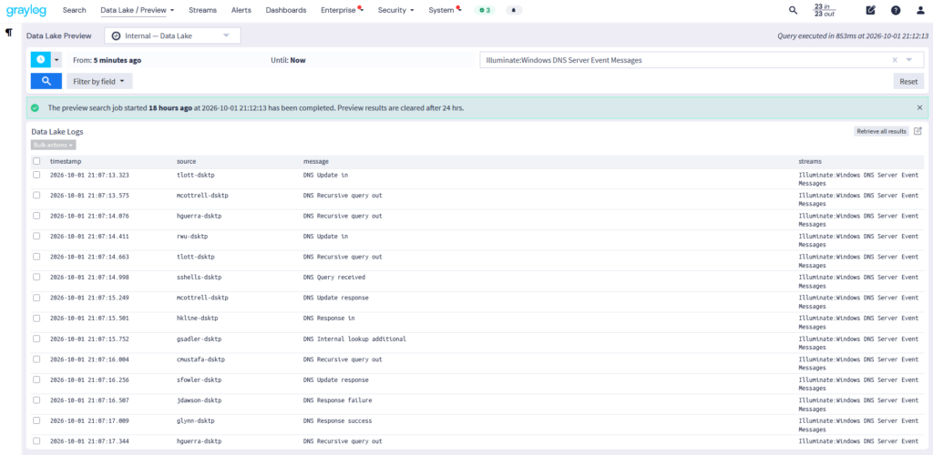Screen dimensions: 933x455
Task: Select checkbox for jdawson-dsktp row
Action: 36,399
